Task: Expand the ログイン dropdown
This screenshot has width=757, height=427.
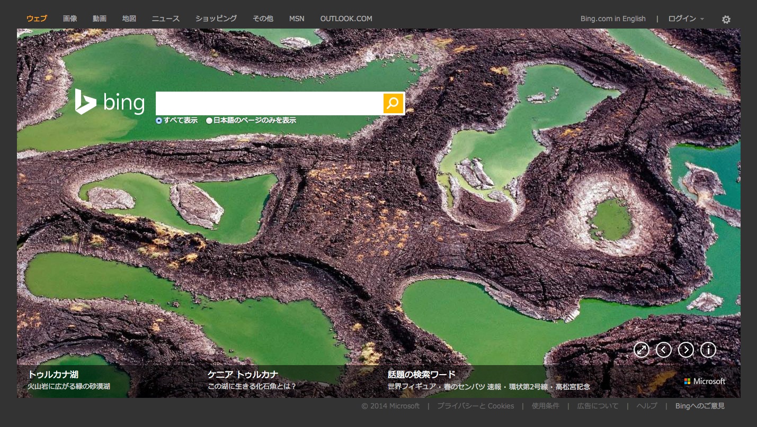Action: [x=686, y=19]
